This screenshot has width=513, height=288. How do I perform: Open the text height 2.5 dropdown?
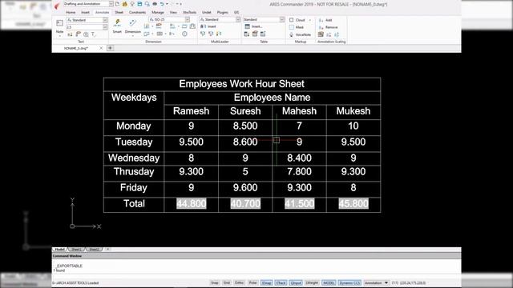pyautogui.click(x=105, y=27)
